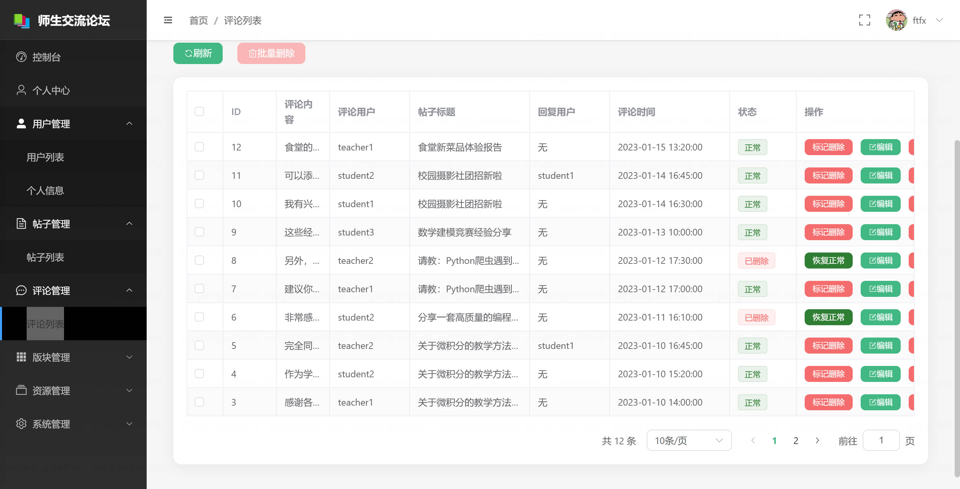Viewport: 960px width, 489px height.
Task: Click the 评论管理 chat bubble icon
Action: (x=21, y=290)
